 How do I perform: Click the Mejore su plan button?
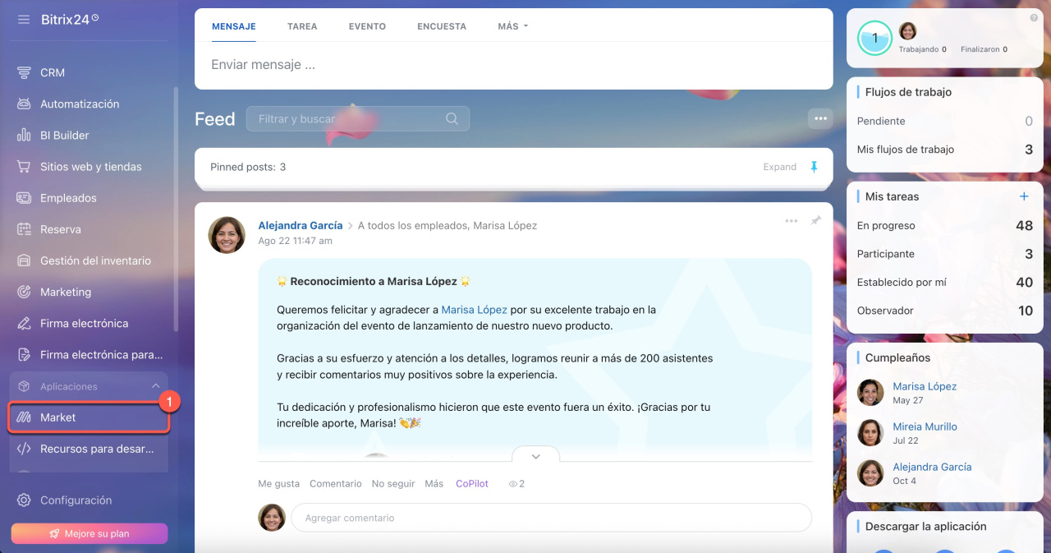pos(89,533)
